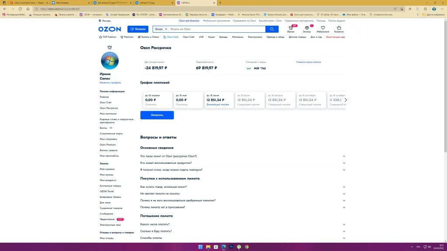The width and height of the screenshot is (447, 251).
Task: Open new browser tab plus button
Action: (x=220, y=3)
